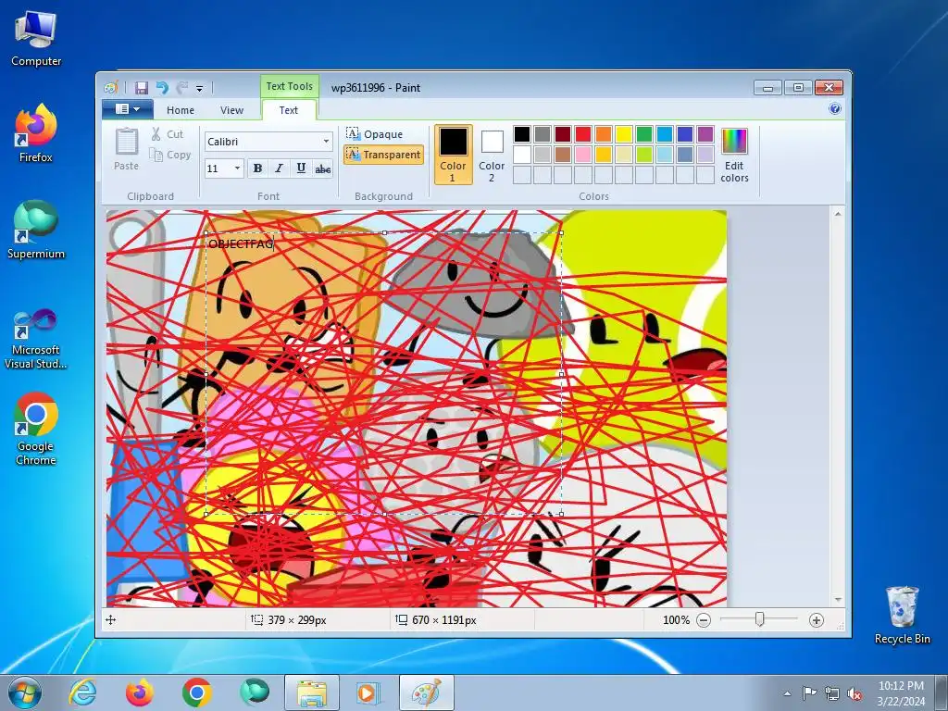The image size is (948, 711).
Task: Select the Recycle Bin desktop icon
Action: tap(902, 615)
